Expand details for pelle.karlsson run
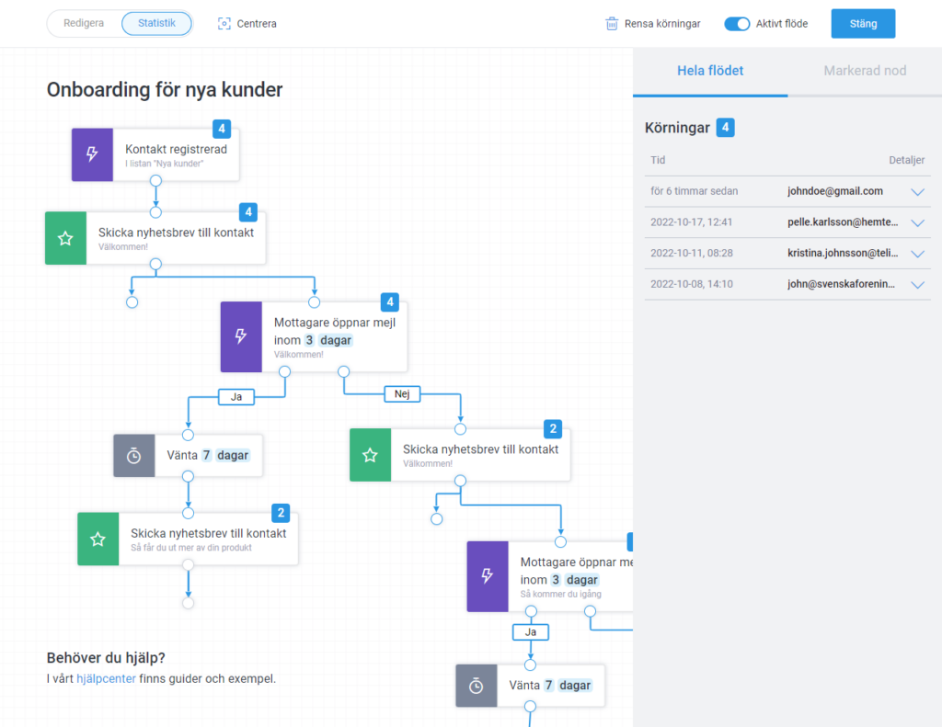This screenshot has height=727, width=942. 916,223
